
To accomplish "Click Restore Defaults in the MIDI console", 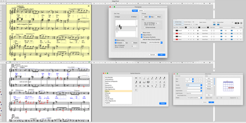I will point(178,24).
